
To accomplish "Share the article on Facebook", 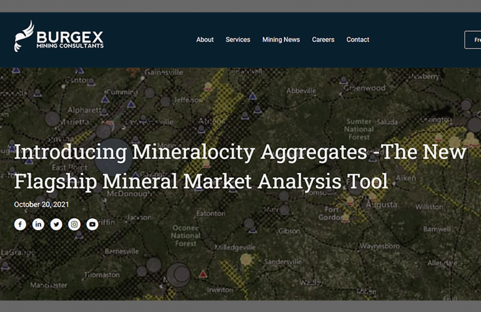I will pos(20,225).
